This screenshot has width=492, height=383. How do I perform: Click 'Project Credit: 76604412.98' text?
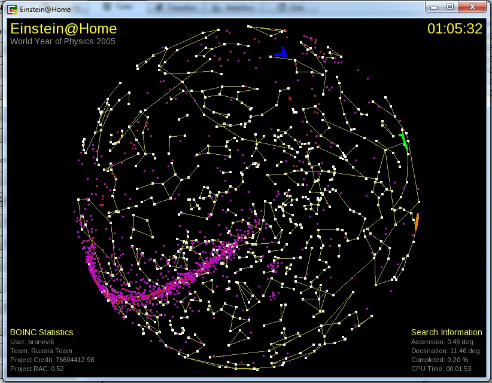[x=52, y=360]
